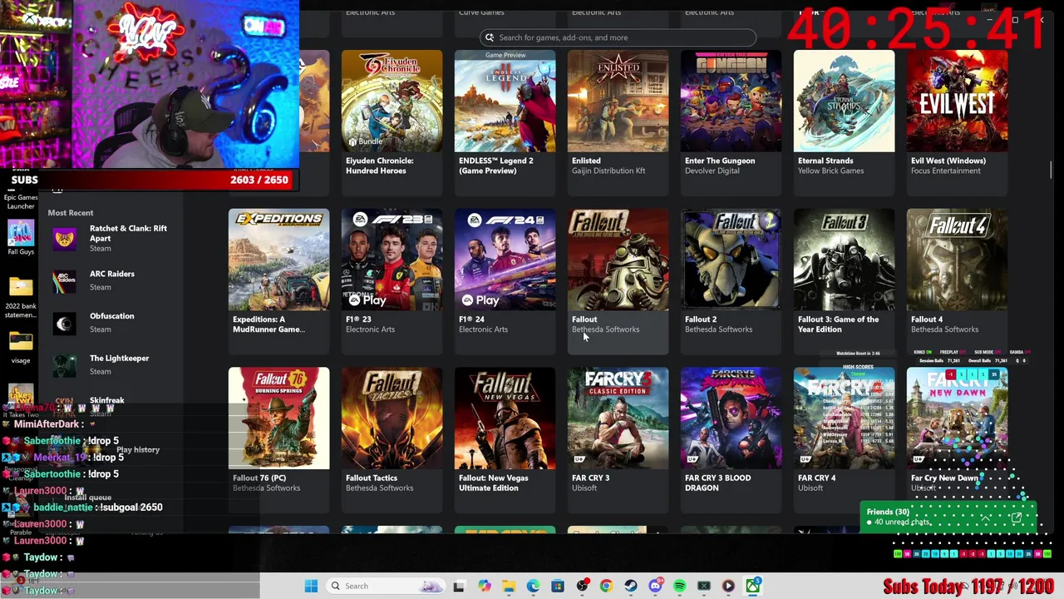1064x599 pixels.
Task: Open OBS Studio from the taskbar
Action: (583, 586)
